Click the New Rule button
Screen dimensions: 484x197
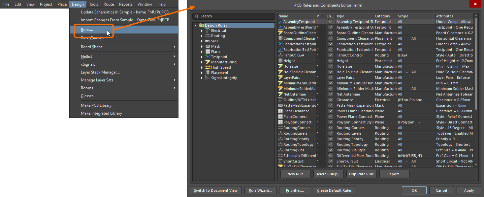click(x=295, y=174)
